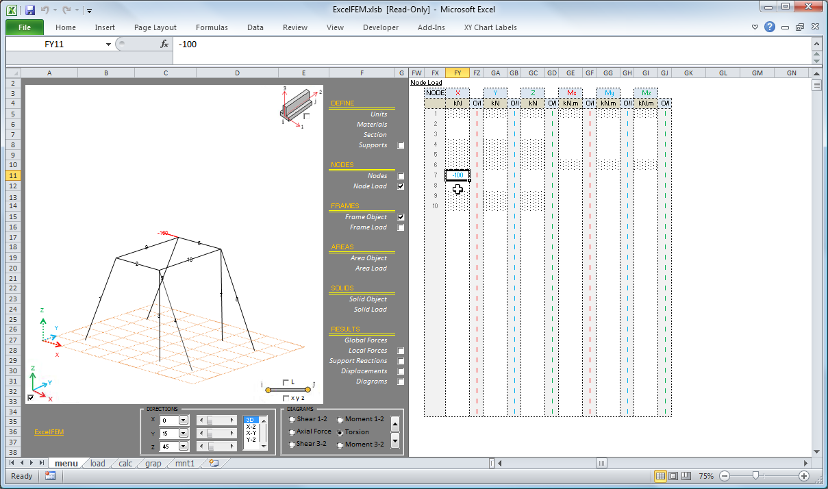
Task: Open the File tab
Action: [25, 27]
